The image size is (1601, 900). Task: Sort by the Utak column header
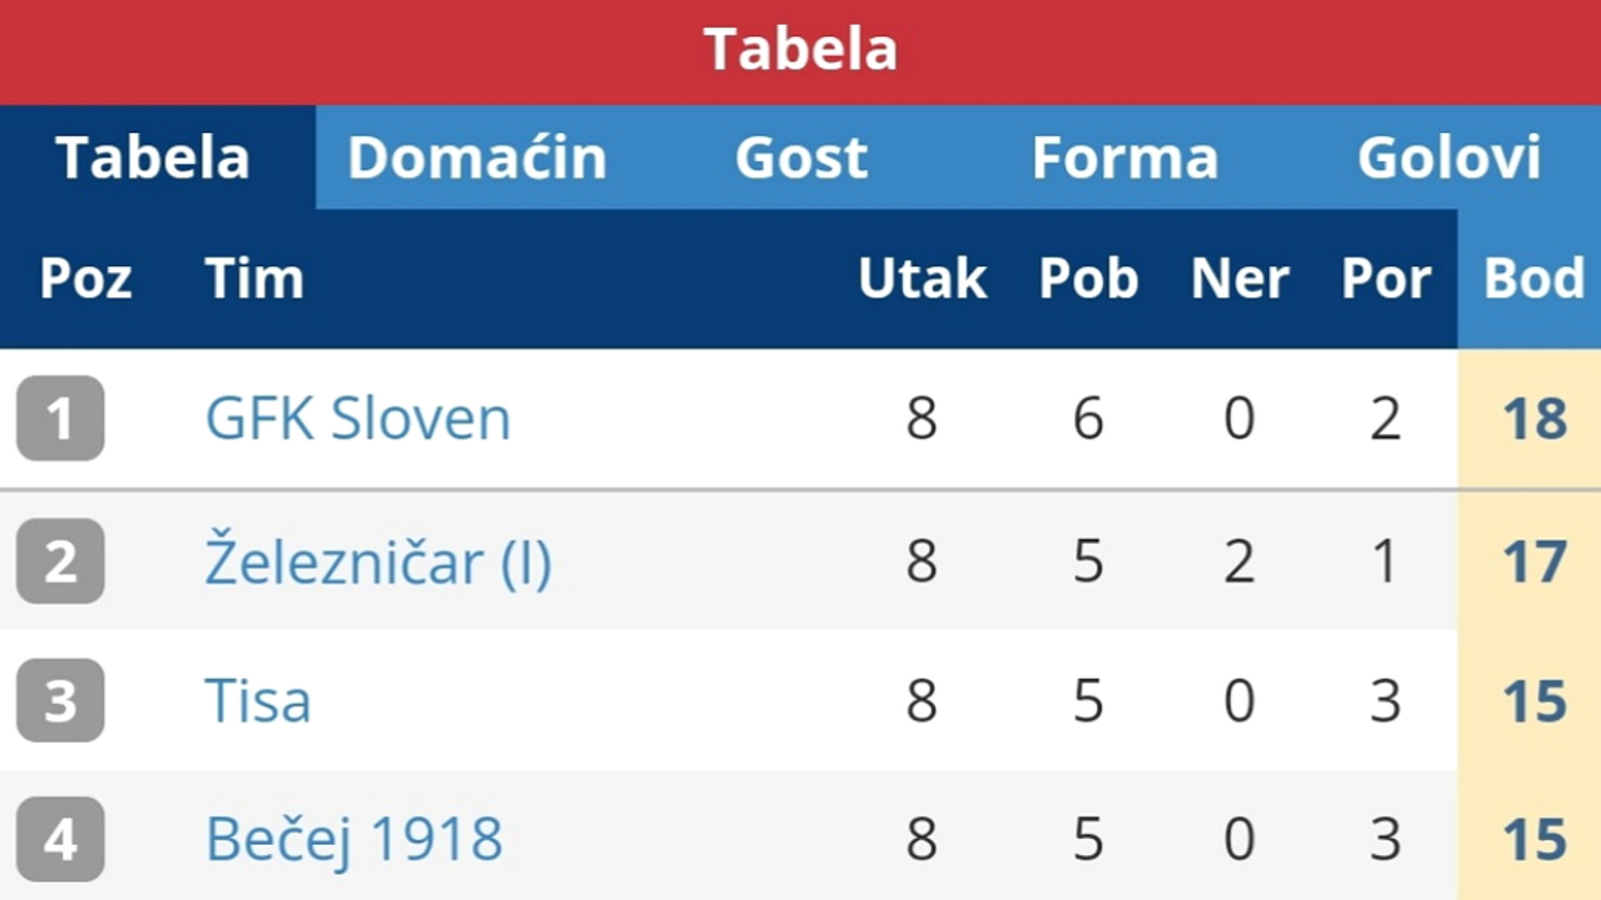pyautogui.click(x=922, y=278)
